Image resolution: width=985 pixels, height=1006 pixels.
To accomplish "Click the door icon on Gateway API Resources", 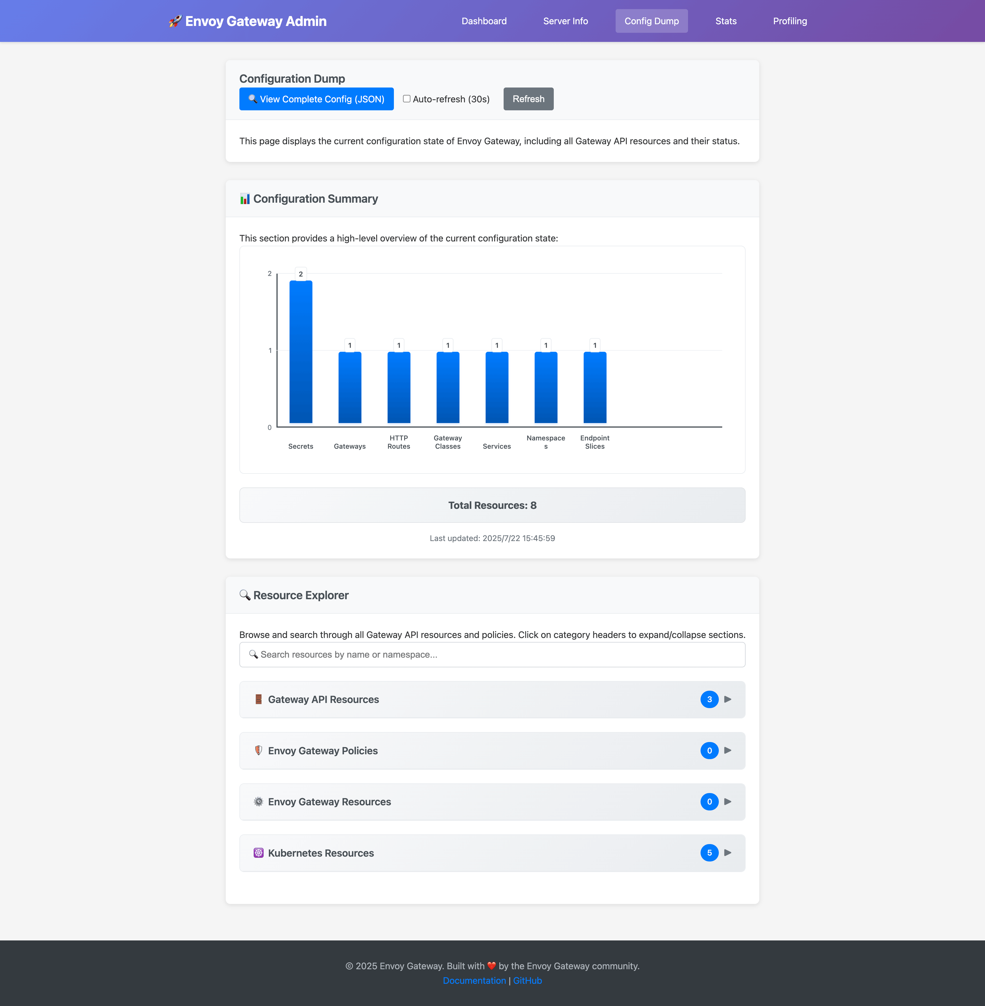I will (259, 700).
